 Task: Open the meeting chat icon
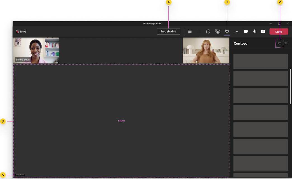(208, 31)
